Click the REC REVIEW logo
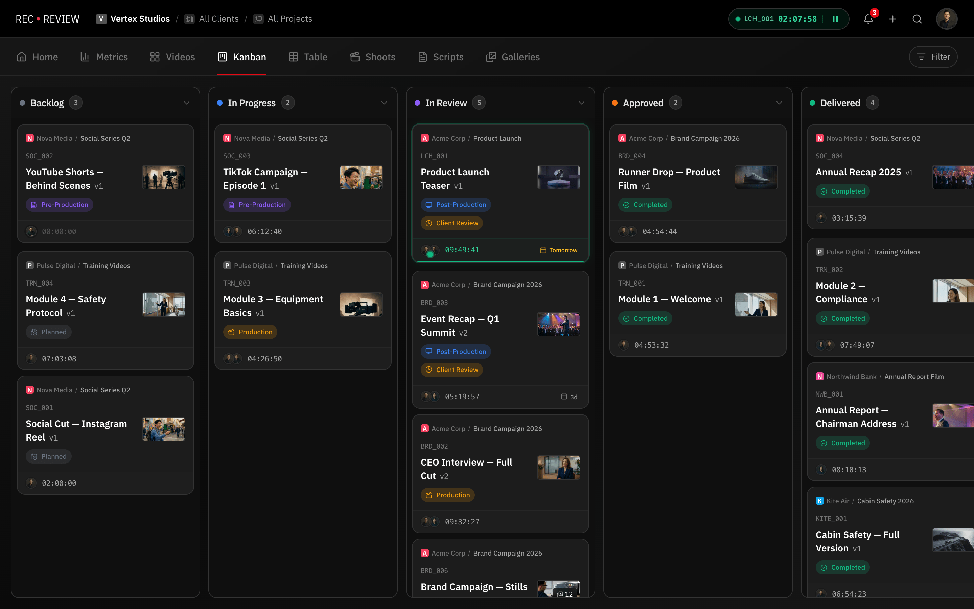 coord(47,19)
